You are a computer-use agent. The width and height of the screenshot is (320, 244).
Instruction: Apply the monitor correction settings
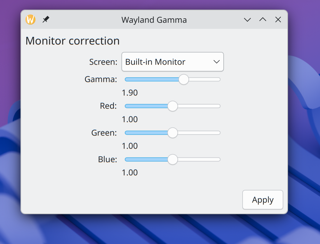263,200
